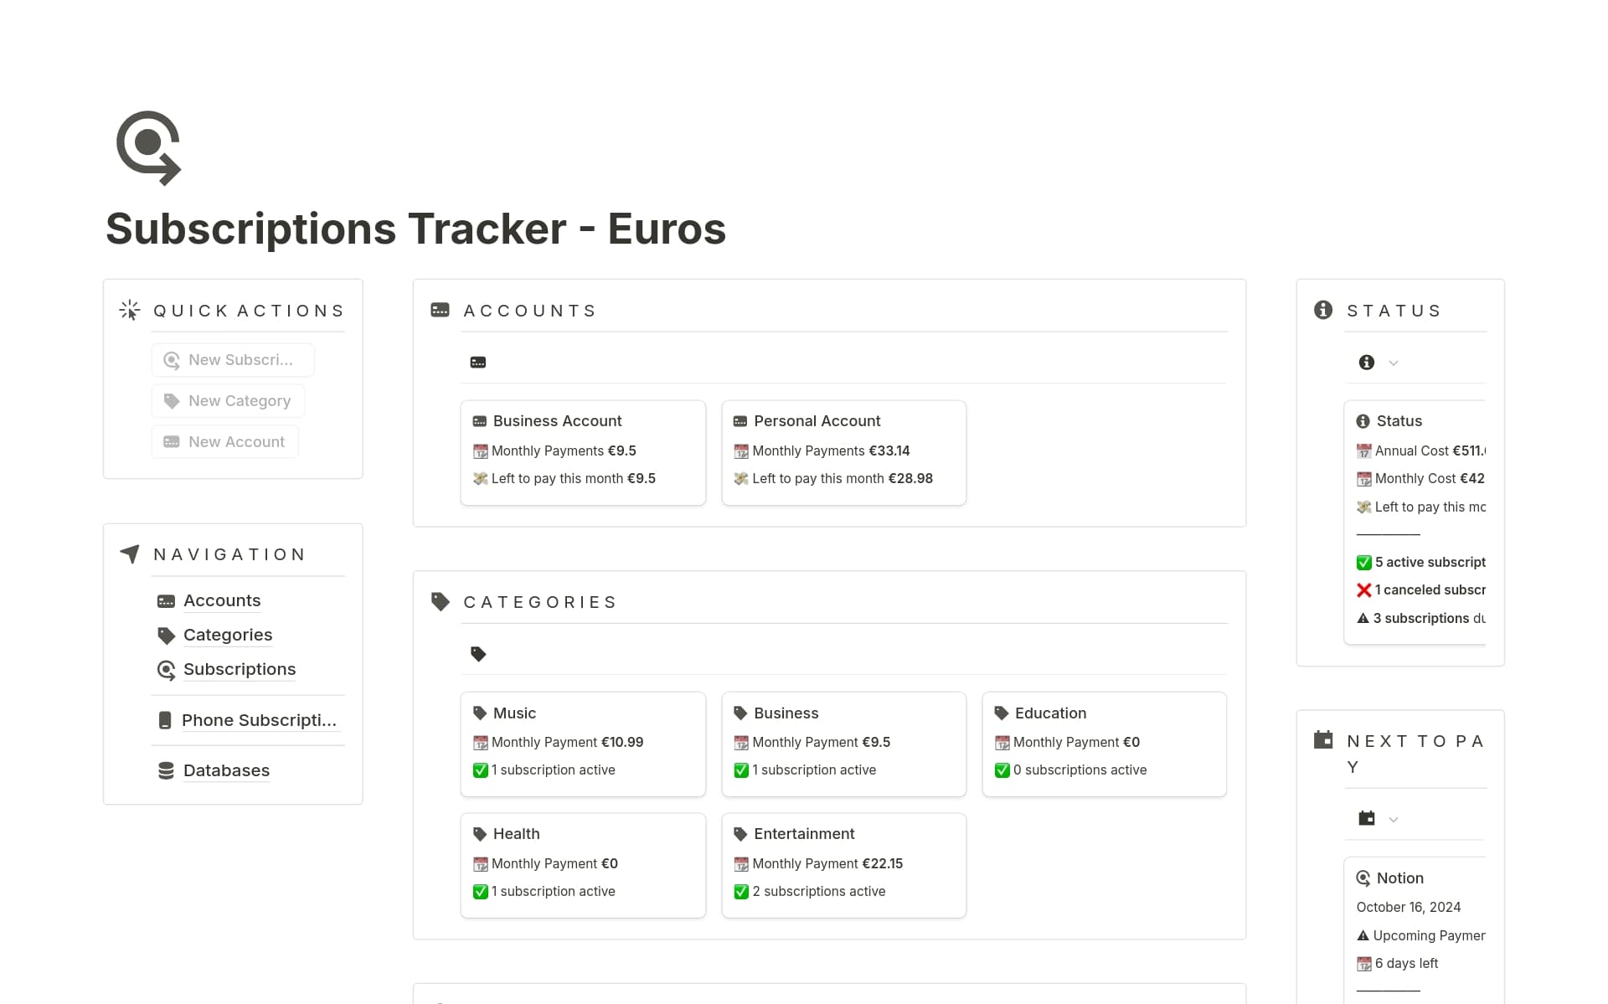Click the sparkle icon beside Quick Actions
The height and width of the screenshot is (1004, 1608).
(130, 310)
